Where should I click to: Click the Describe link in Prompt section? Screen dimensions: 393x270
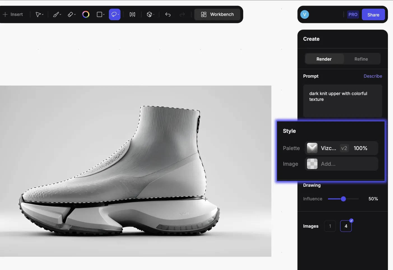pos(373,76)
